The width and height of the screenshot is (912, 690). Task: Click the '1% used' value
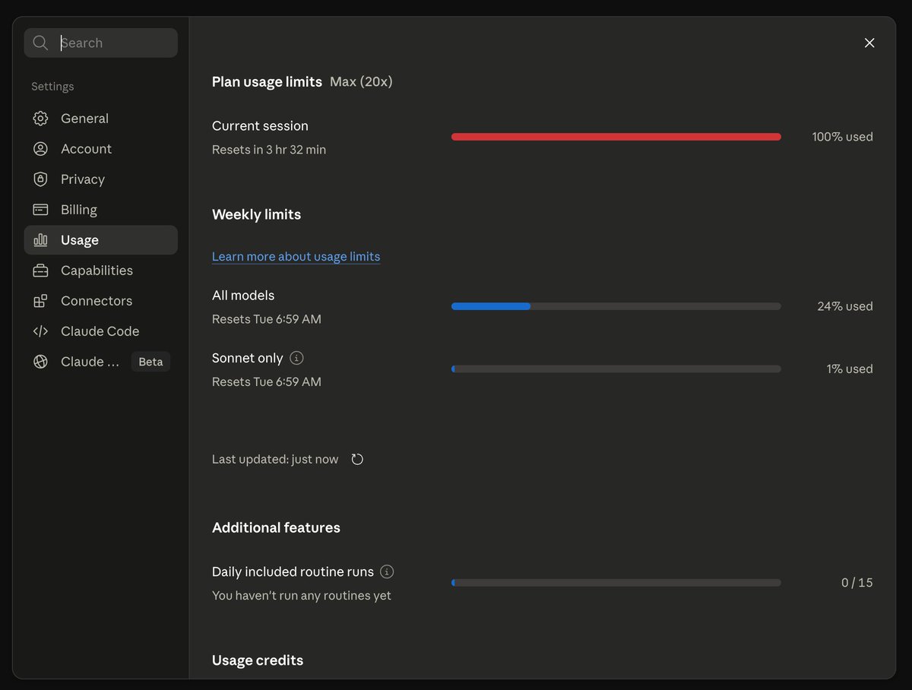click(850, 369)
